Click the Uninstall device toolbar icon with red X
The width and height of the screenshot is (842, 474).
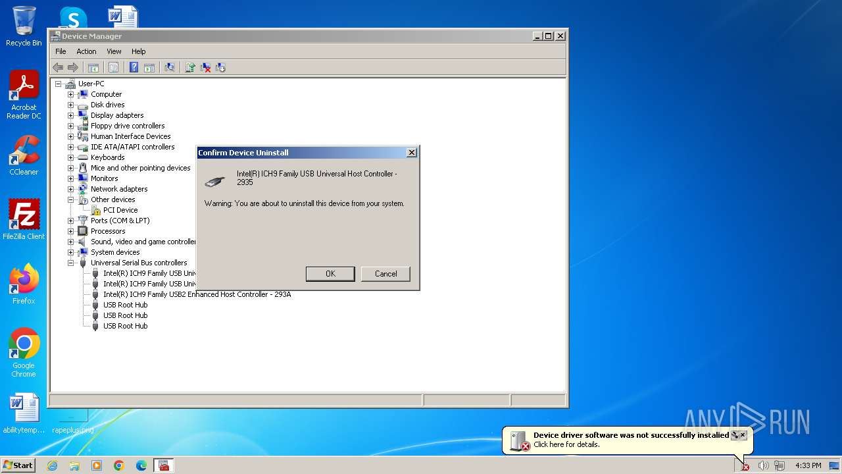pos(205,67)
